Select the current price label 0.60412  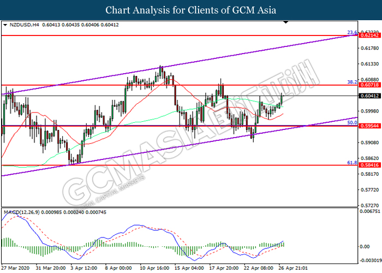coord(369,96)
